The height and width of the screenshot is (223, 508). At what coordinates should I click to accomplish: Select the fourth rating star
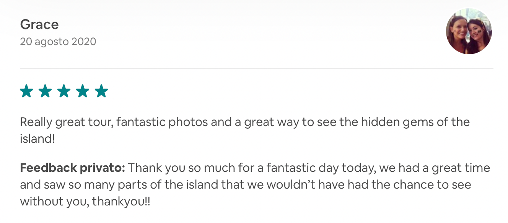(x=83, y=92)
